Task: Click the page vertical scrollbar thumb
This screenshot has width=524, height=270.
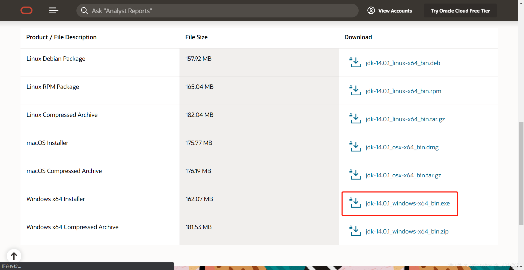Action: (x=521, y=174)
